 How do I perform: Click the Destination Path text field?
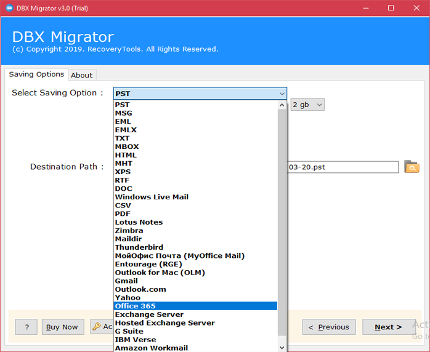coord(343,167)
